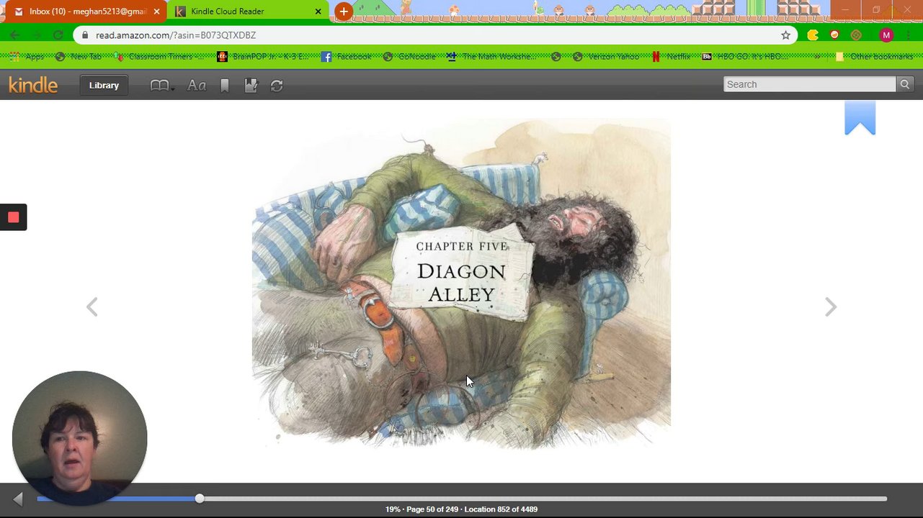Open the Kindle Library
923x518 pixels.
click(x=104, y=85)
